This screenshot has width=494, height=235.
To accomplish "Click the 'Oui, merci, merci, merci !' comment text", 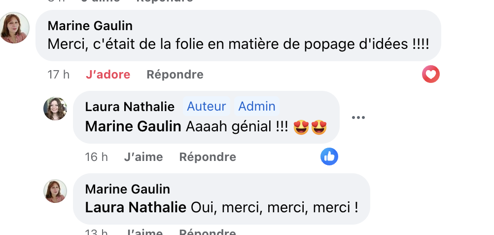I will coord(274,208).
